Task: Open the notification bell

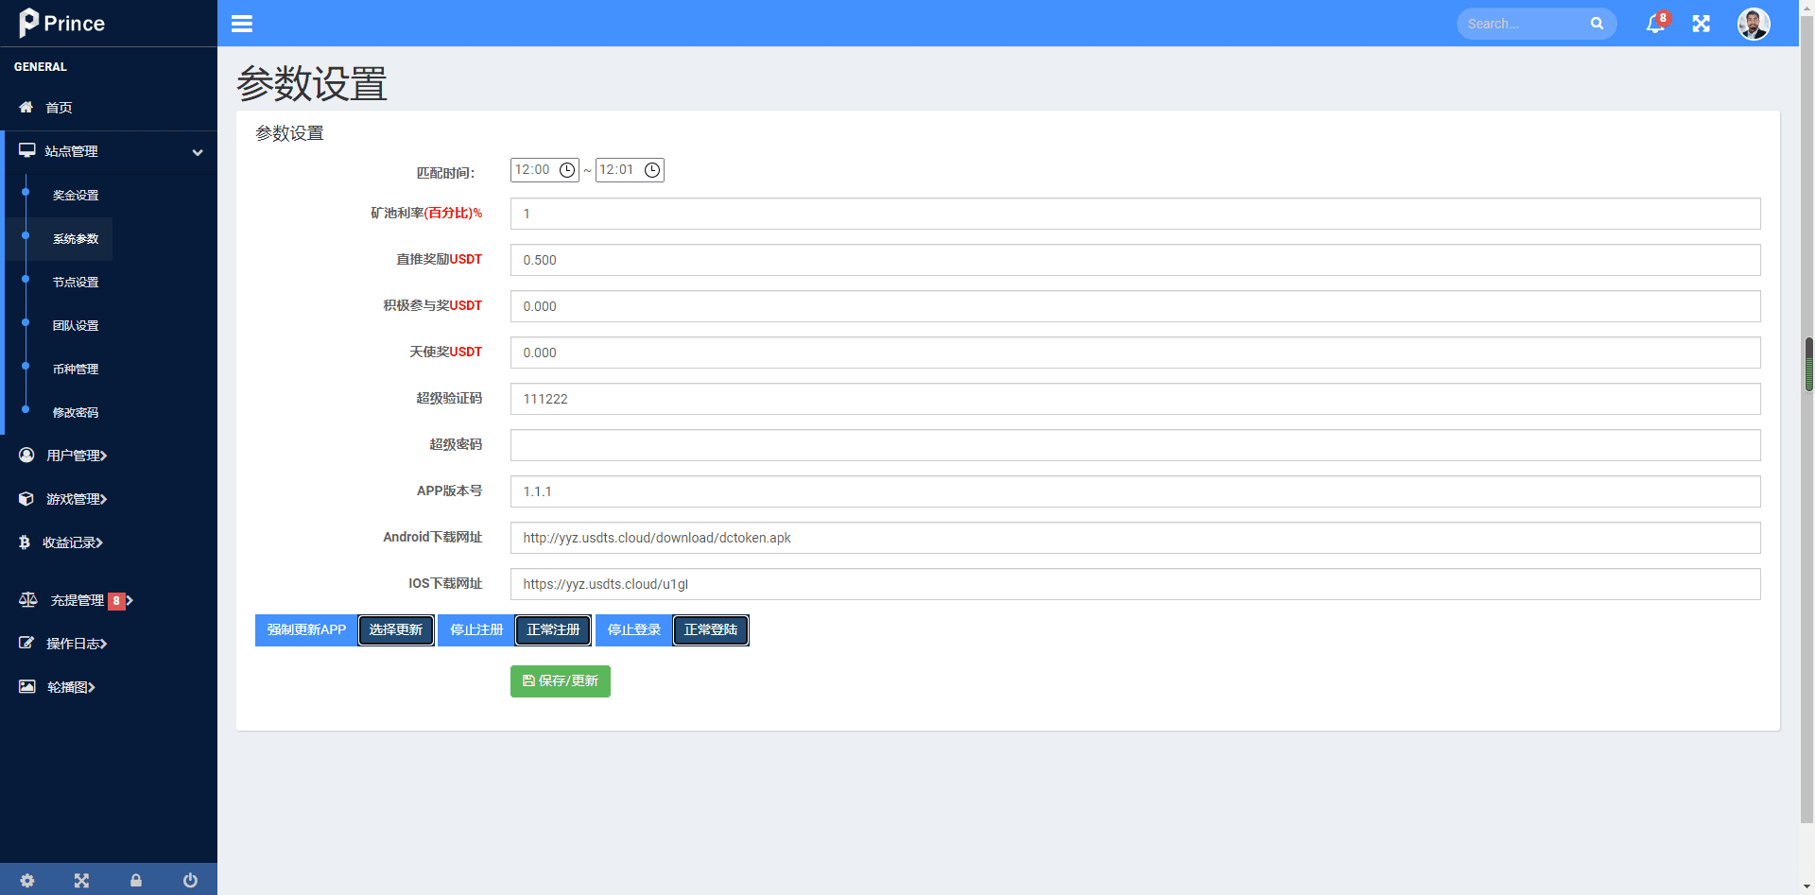Action: 1654,24
